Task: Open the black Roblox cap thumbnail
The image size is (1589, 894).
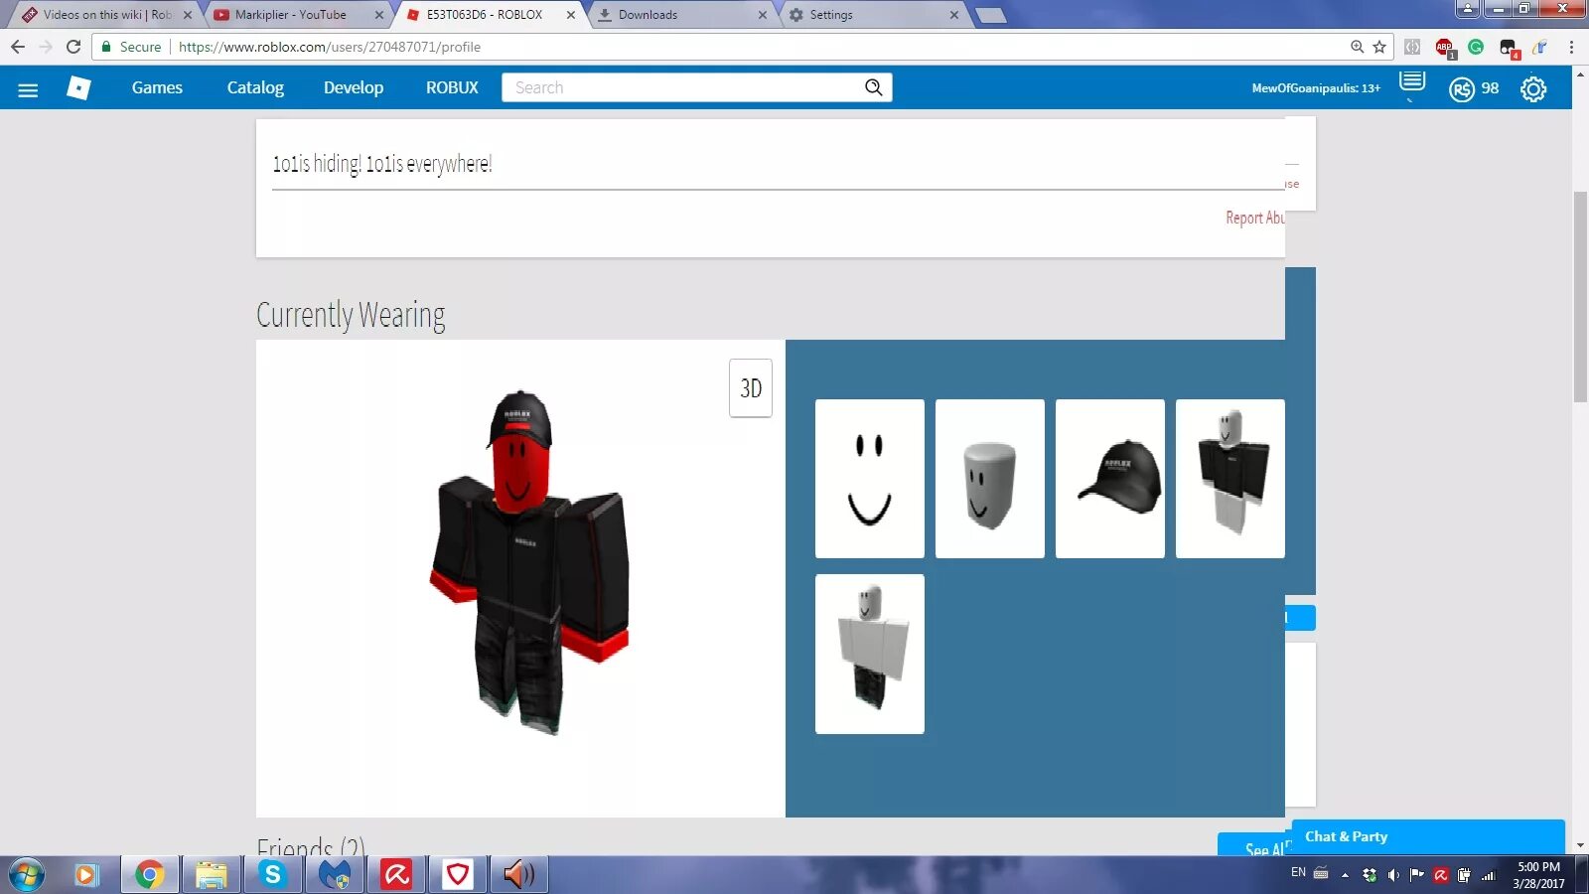Action: [1110, 479]
